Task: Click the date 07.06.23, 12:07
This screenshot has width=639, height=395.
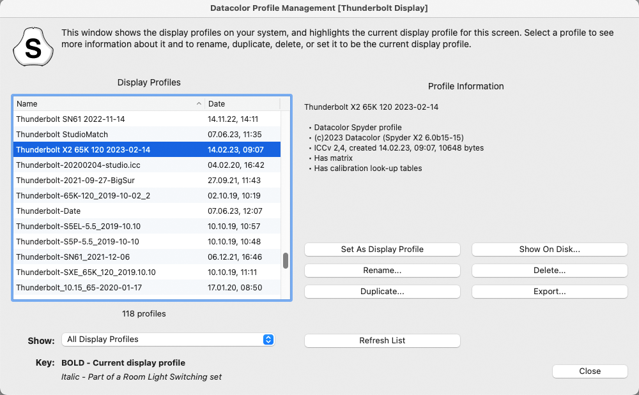Action: (235, 211)
